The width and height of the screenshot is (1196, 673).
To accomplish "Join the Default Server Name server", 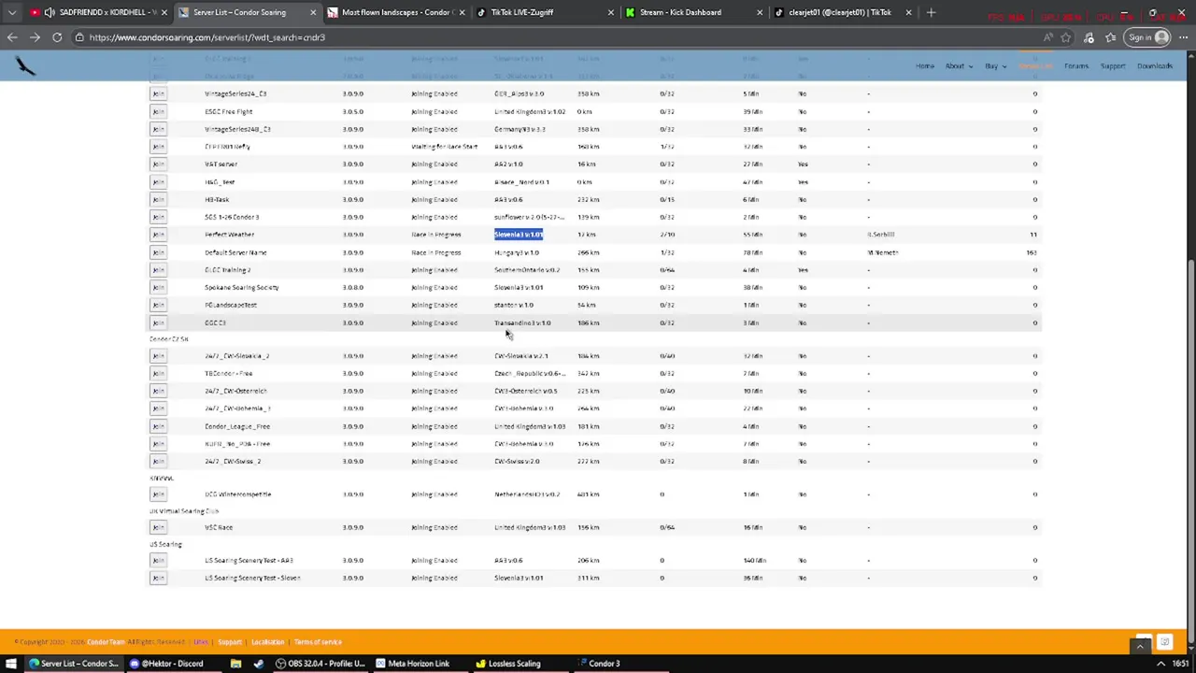I will pos(158,252).
